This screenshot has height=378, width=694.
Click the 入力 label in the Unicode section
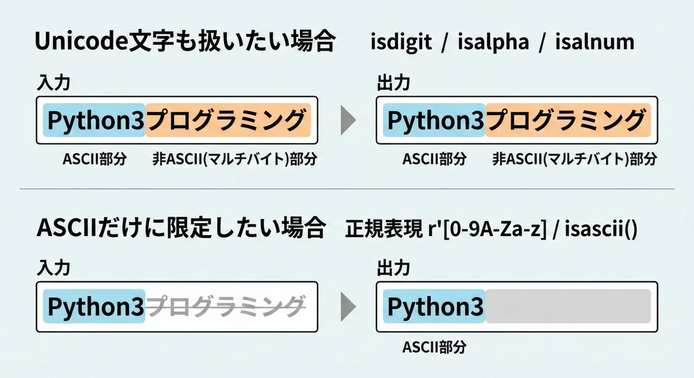[x=53, y=83]
